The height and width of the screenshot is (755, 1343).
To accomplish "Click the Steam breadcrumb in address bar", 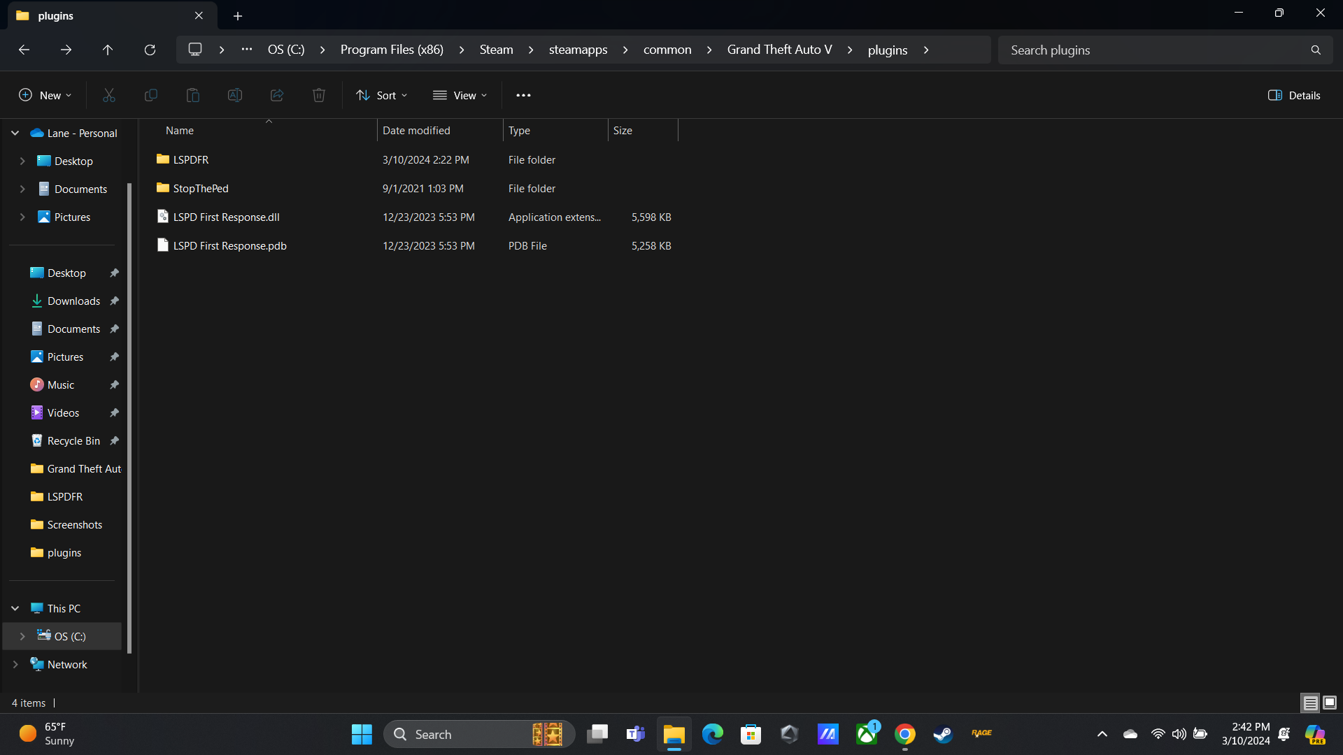I will 496,50.
